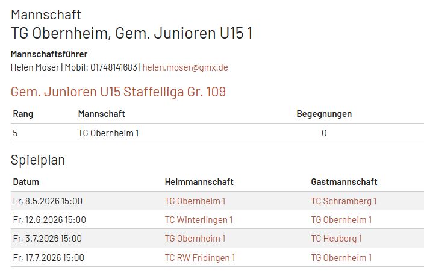Viewport: 424px width, 279px height.
Task: Click the Rang column header
Action: pos(23,114)
